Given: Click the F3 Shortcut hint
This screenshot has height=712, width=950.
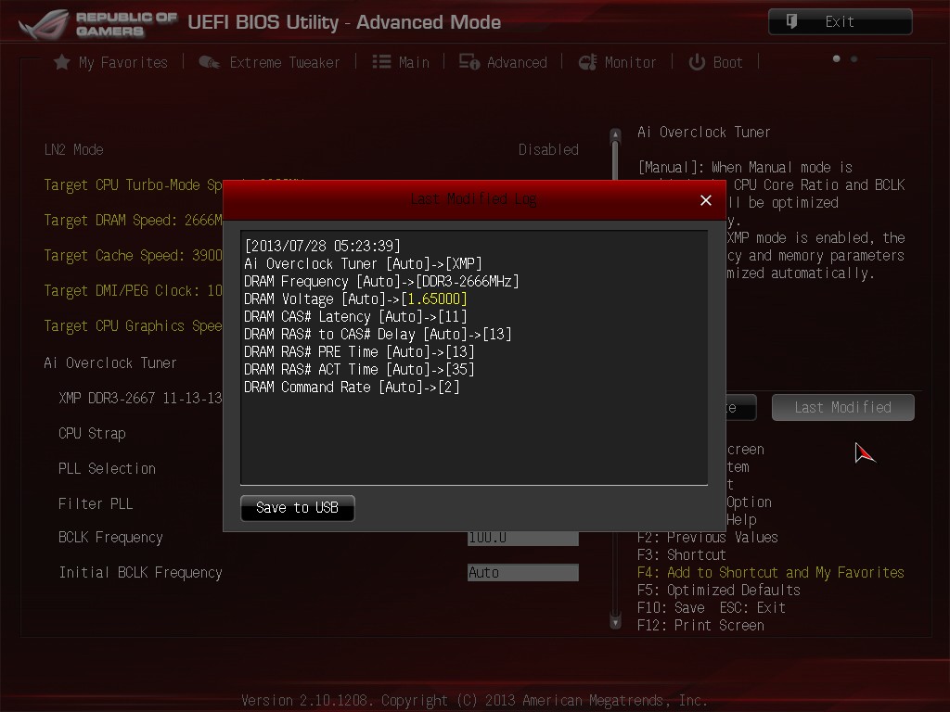Looking at the screenshot, I should pyautogui.click(x=682, y=555).
